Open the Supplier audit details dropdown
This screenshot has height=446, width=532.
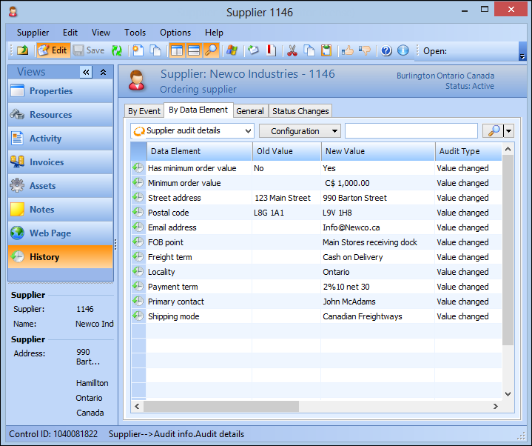[192, 131]
